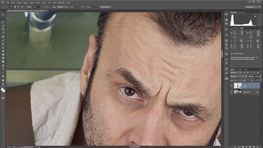Click histogram cached data warning triangle

(255, 16)
